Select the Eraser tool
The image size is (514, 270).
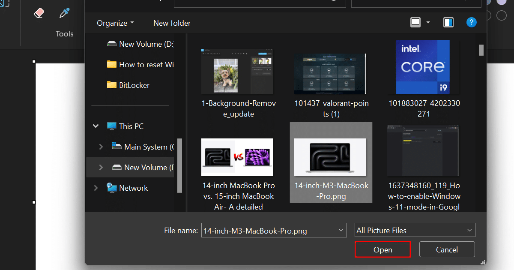click(39, 13)
